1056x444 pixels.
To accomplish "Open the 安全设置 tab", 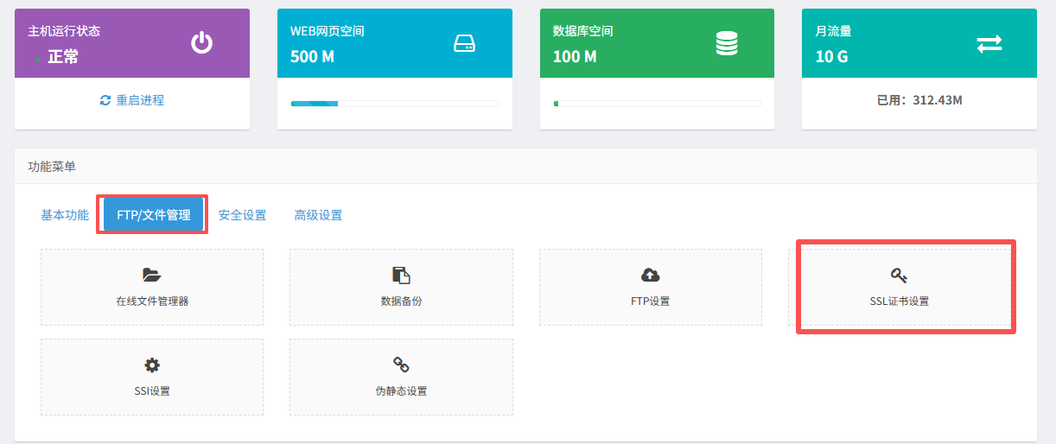I will click(x=242, y=215).
